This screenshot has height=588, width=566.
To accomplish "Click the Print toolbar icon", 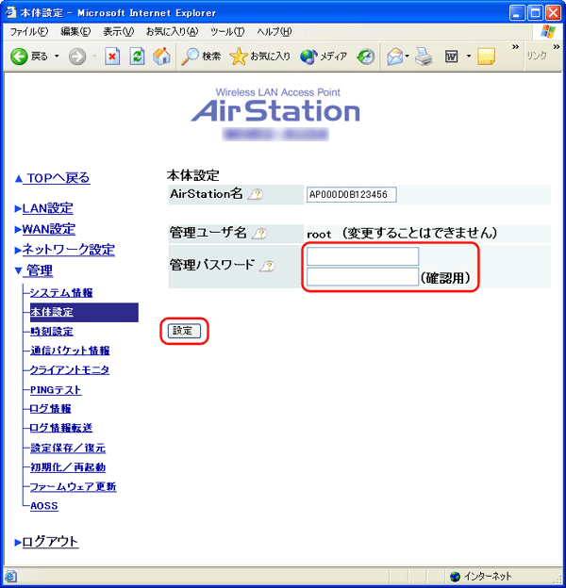I will pos(424,57).
